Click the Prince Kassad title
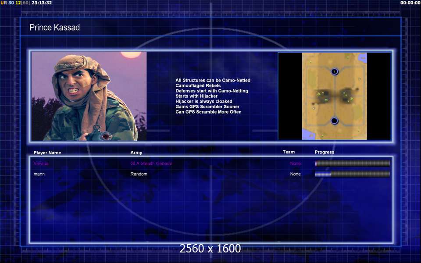421x263 pixels. click(x=54, y=27)
